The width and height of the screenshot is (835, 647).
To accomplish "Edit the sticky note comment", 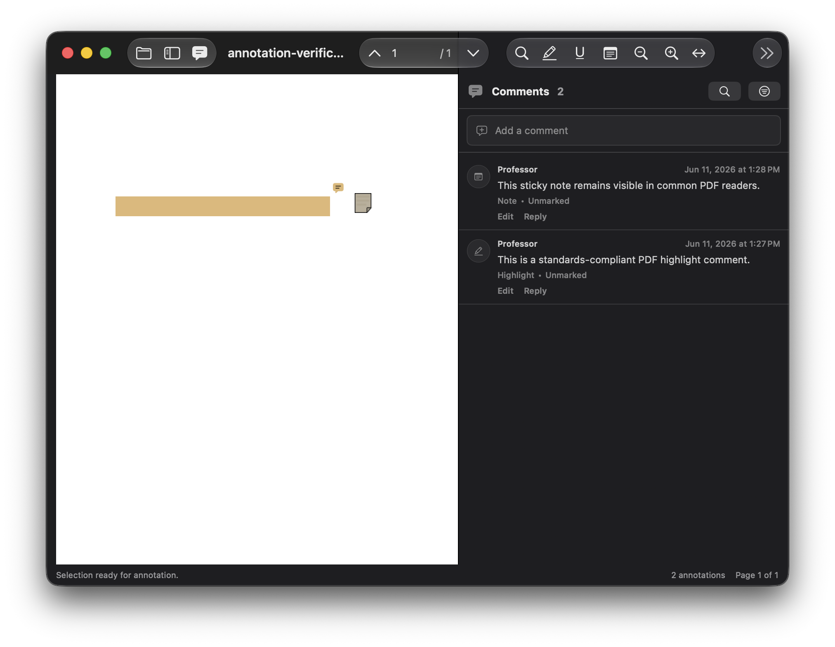I will 505,217.
